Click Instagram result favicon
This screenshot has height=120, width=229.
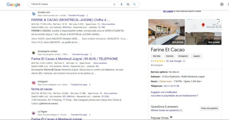coord(34,83)
